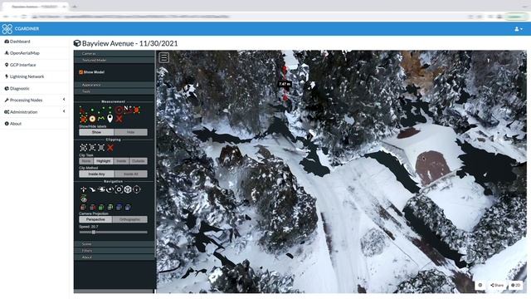The width and height of the screenshot is (531, 299).
Task: Select Orthographic camera projection
Action: 130,219
